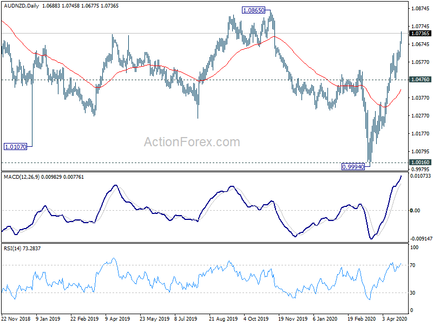Image resolution: width=433 pixels, height=325 pixels.
Task: Click the AUDNZD,Daily chart title
Action: 22,5
